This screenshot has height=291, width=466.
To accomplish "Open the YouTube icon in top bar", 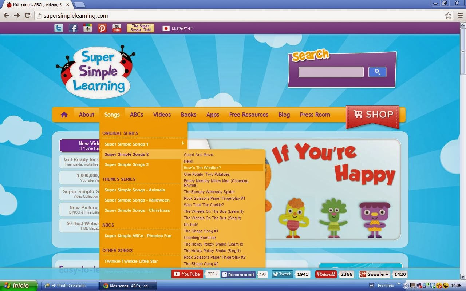I will 117,28.
